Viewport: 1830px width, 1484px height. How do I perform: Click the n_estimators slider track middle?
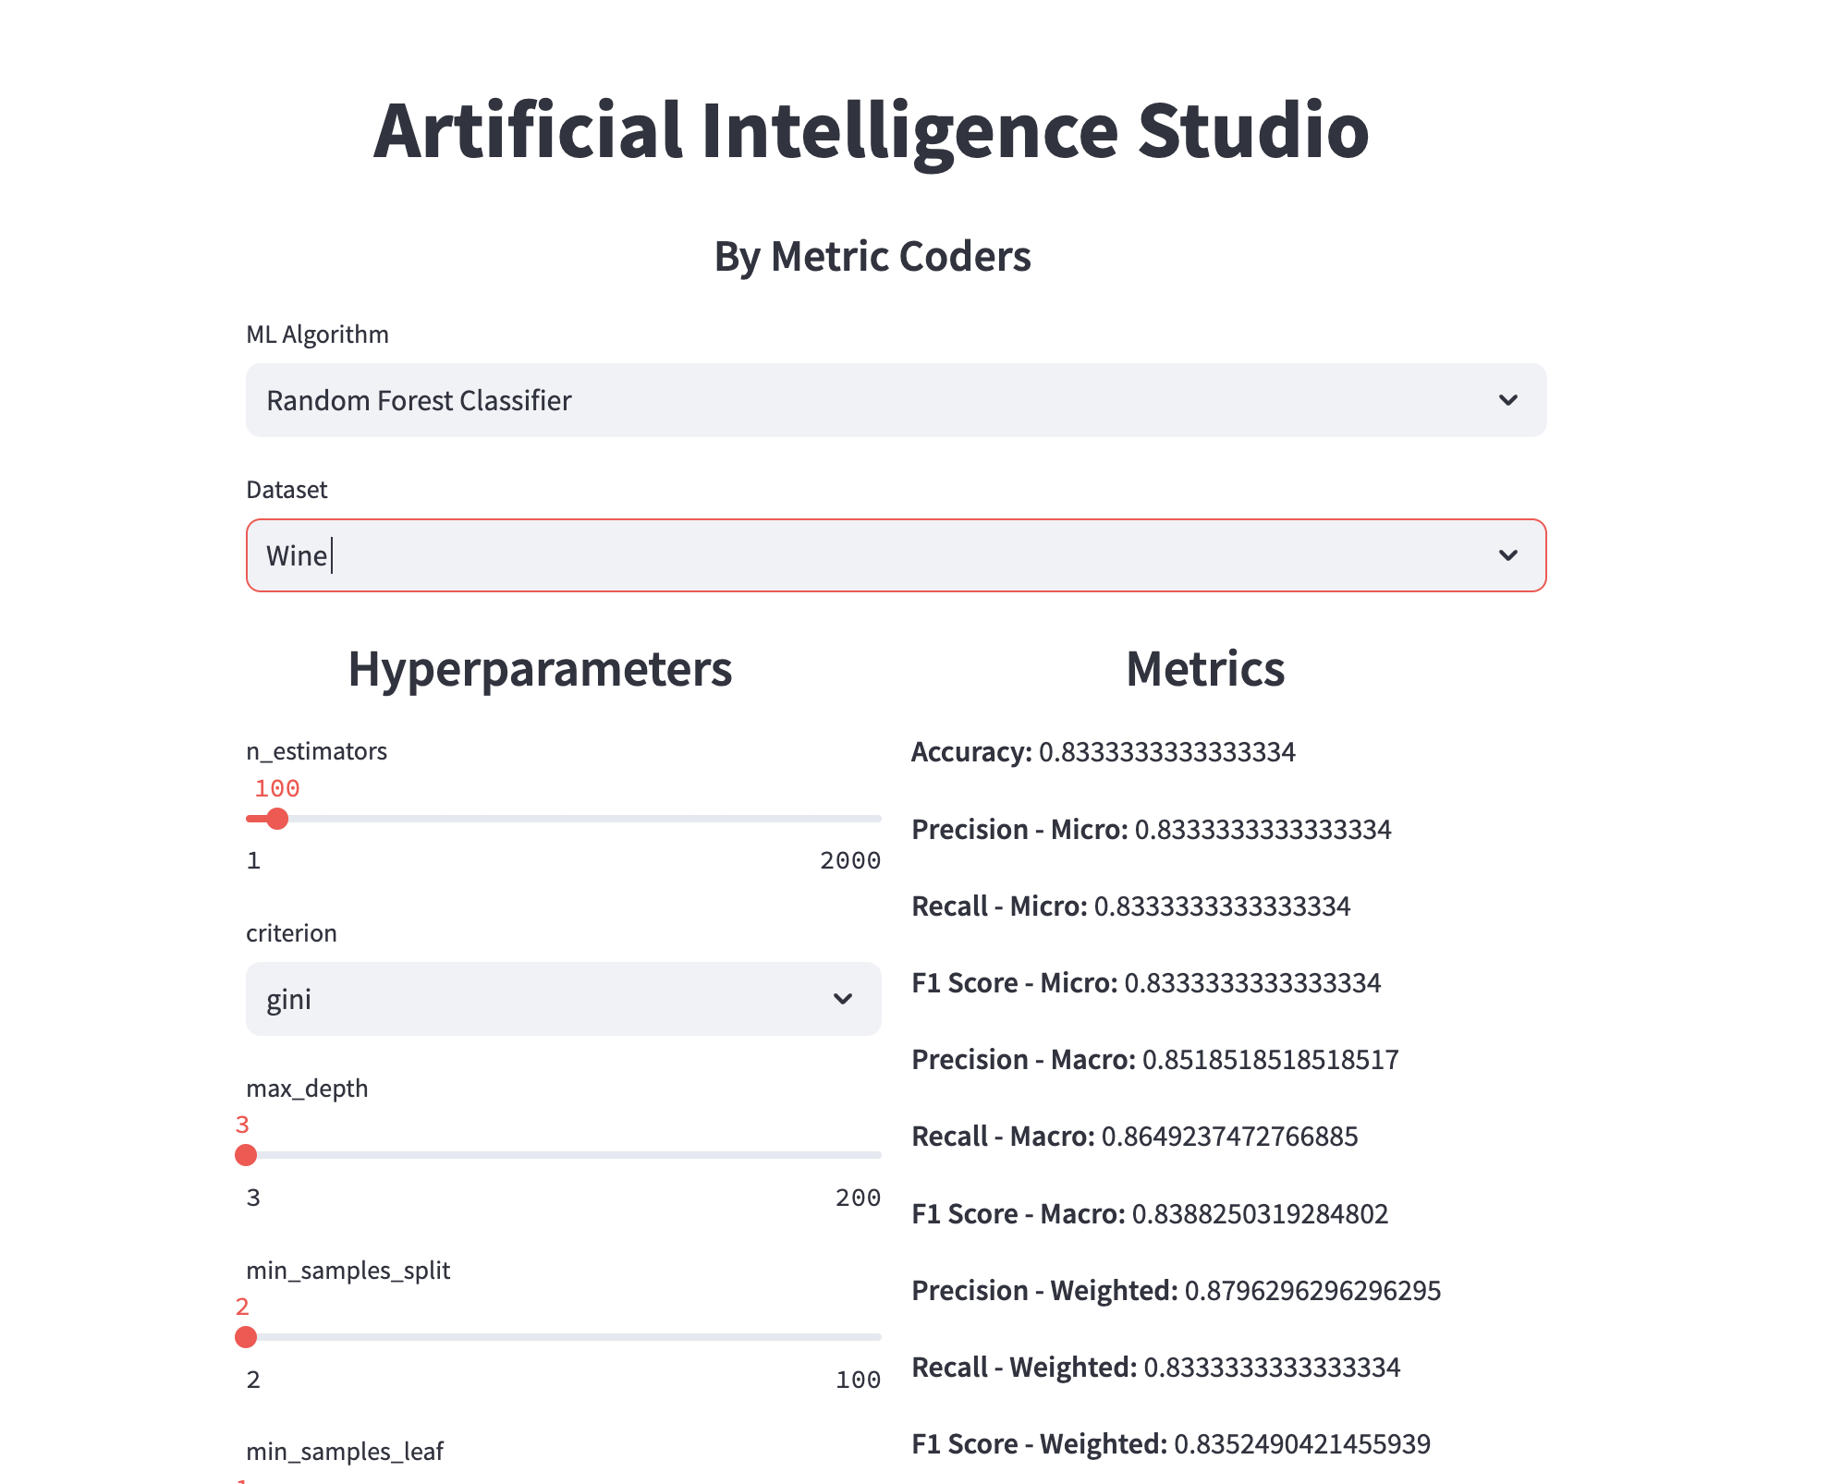coord(564,819)
